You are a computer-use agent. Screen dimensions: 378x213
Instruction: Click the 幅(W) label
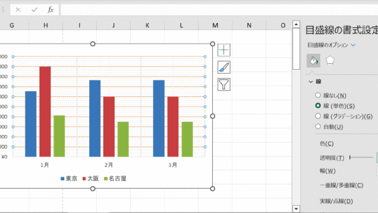(x=328, y=171)
